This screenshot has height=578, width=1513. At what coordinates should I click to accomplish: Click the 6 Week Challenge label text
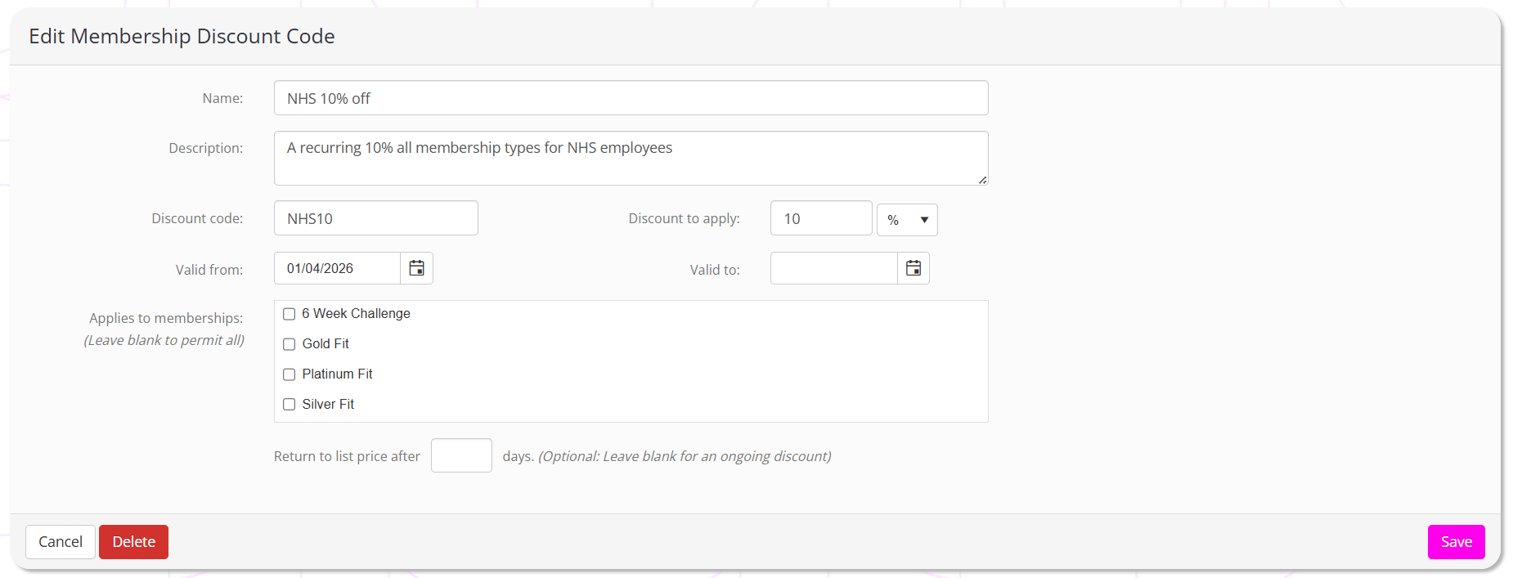356,314
